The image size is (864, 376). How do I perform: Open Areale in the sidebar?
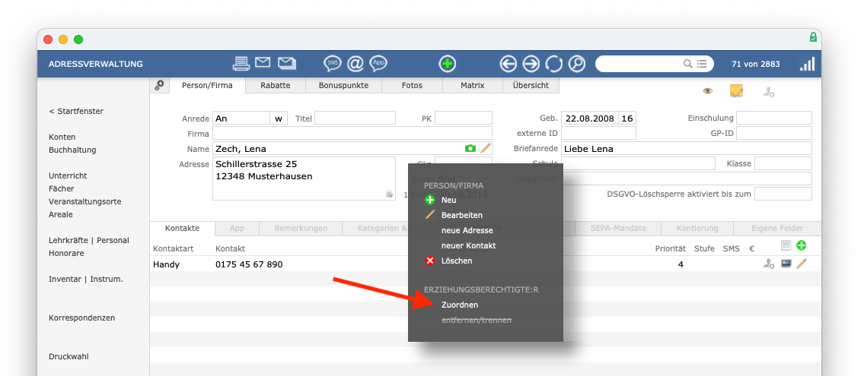pos(61,214)
